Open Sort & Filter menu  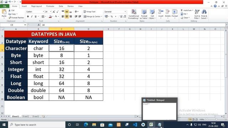[197, 14]
